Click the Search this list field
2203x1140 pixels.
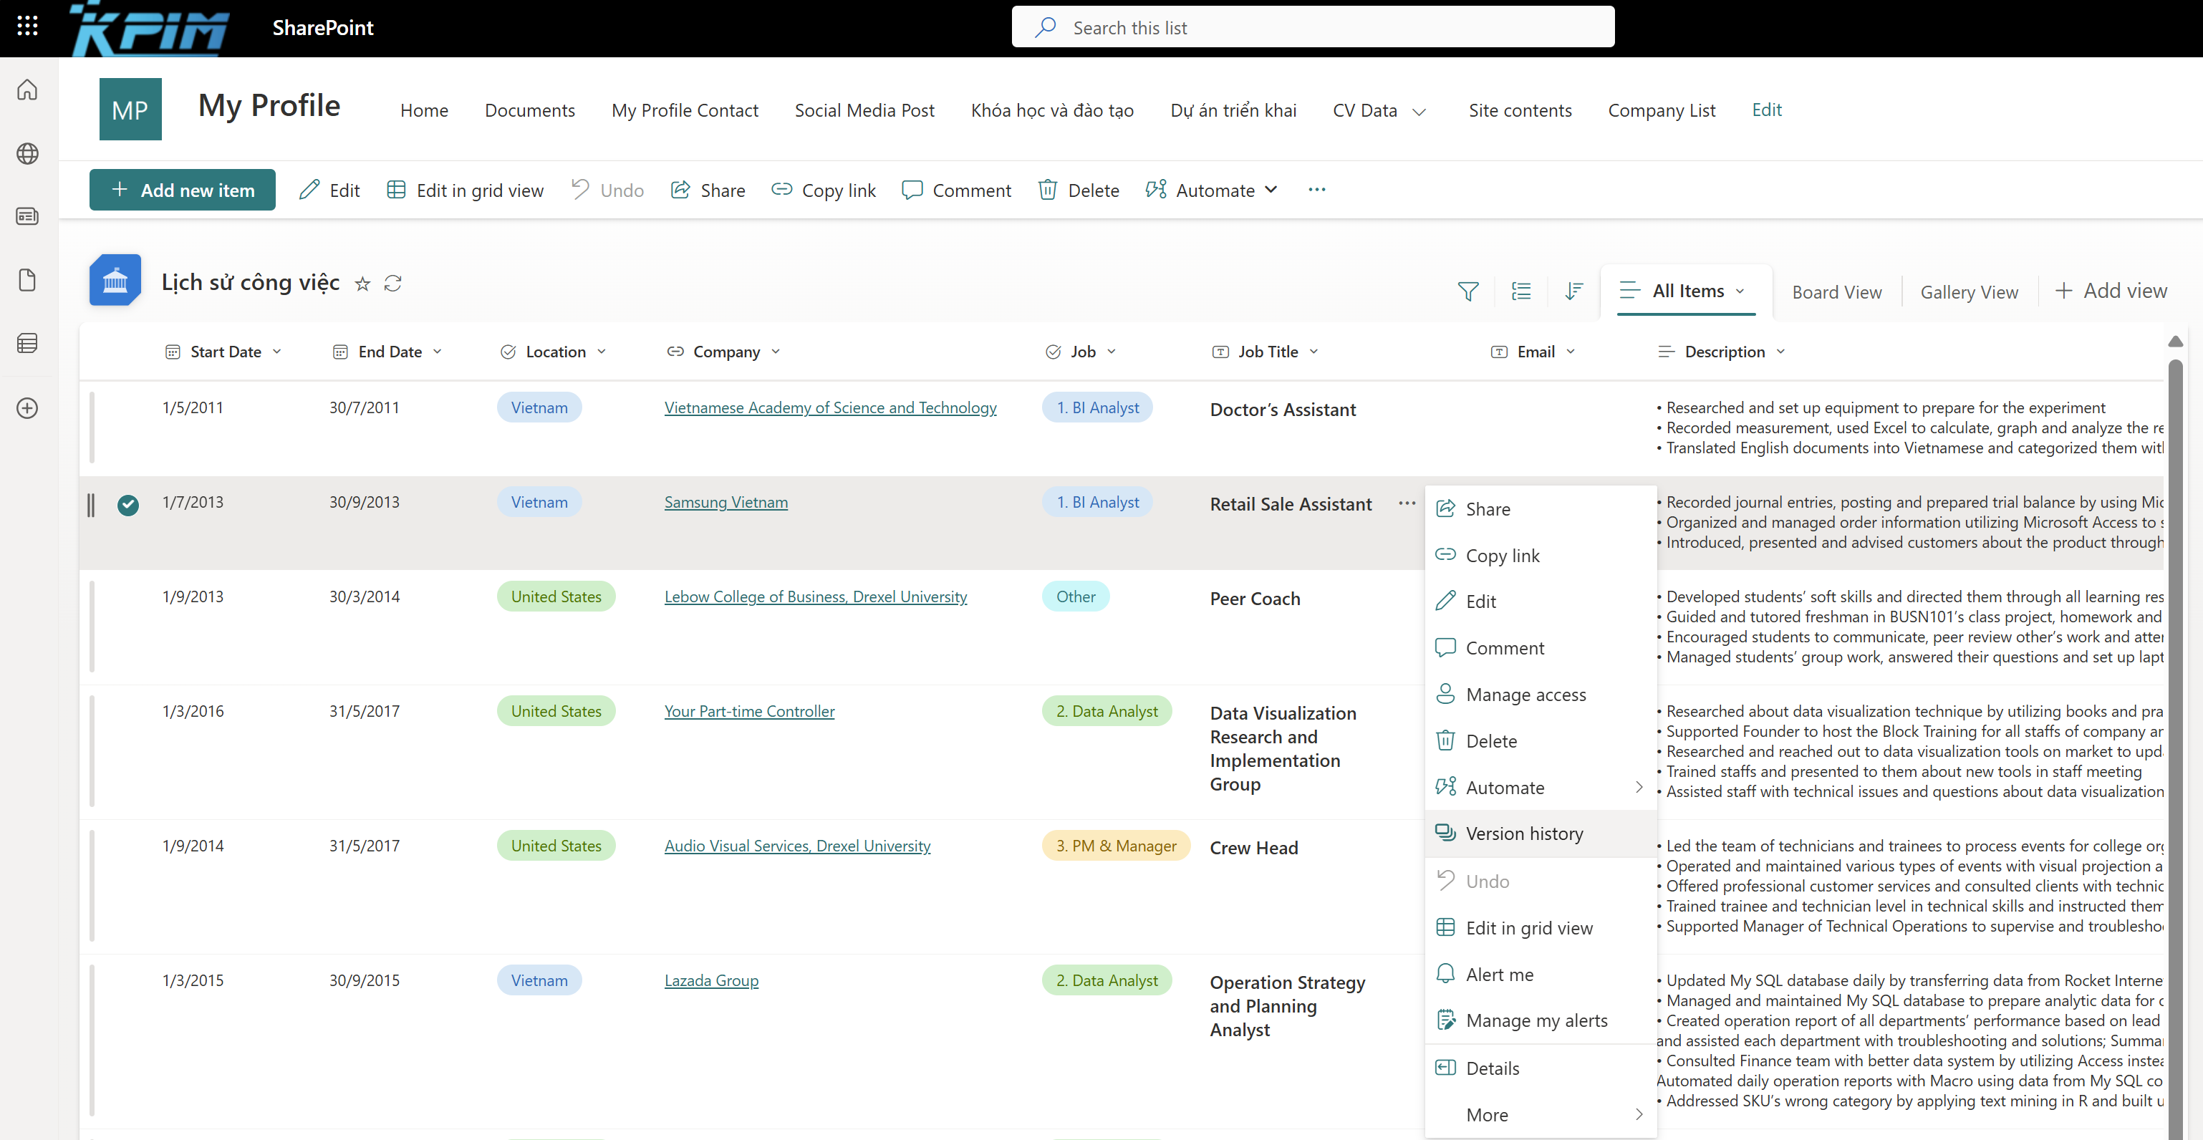tap(1312, 27)
